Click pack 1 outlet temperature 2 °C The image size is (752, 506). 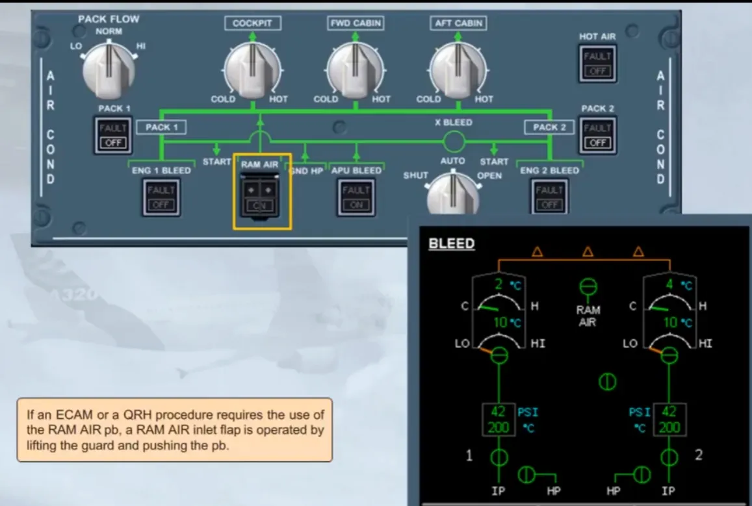tap(508, 285)
